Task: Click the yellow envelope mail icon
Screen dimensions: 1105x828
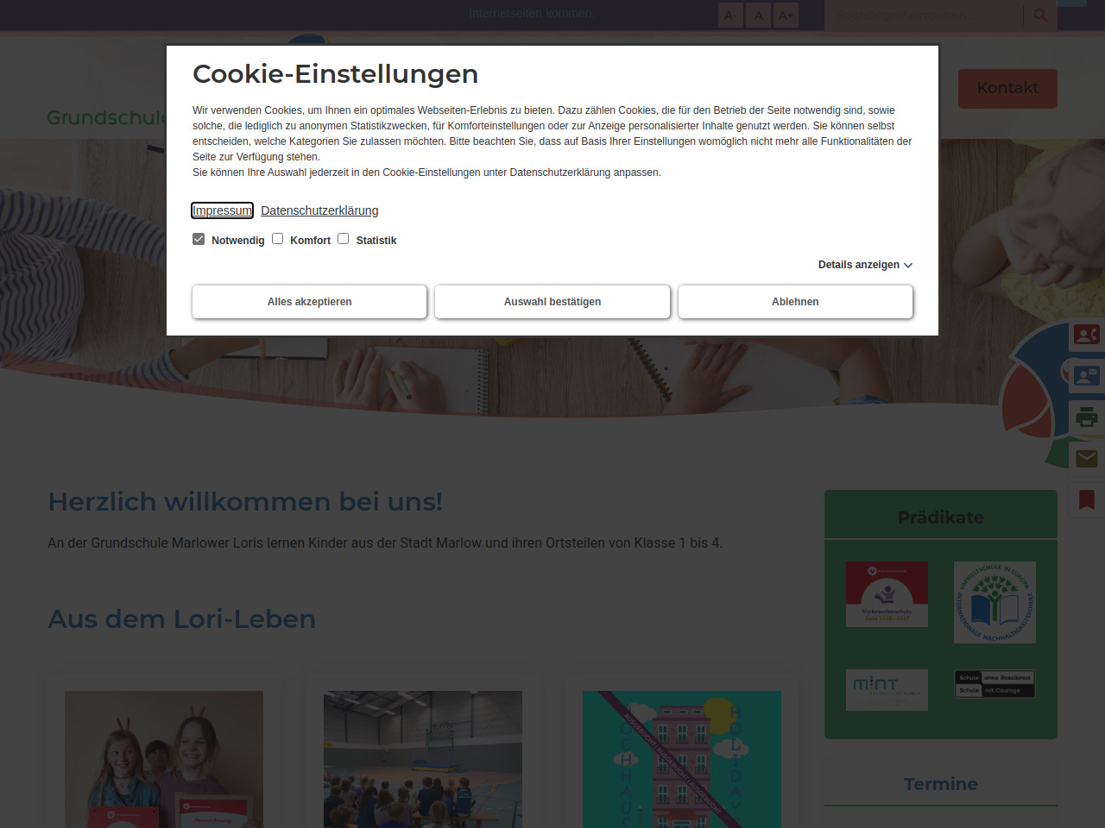Action: 1086,458
